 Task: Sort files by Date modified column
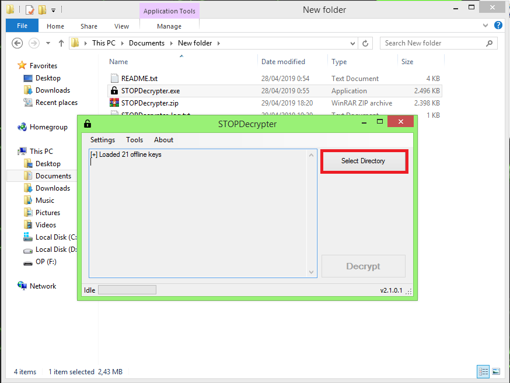(x=283, y=62)
